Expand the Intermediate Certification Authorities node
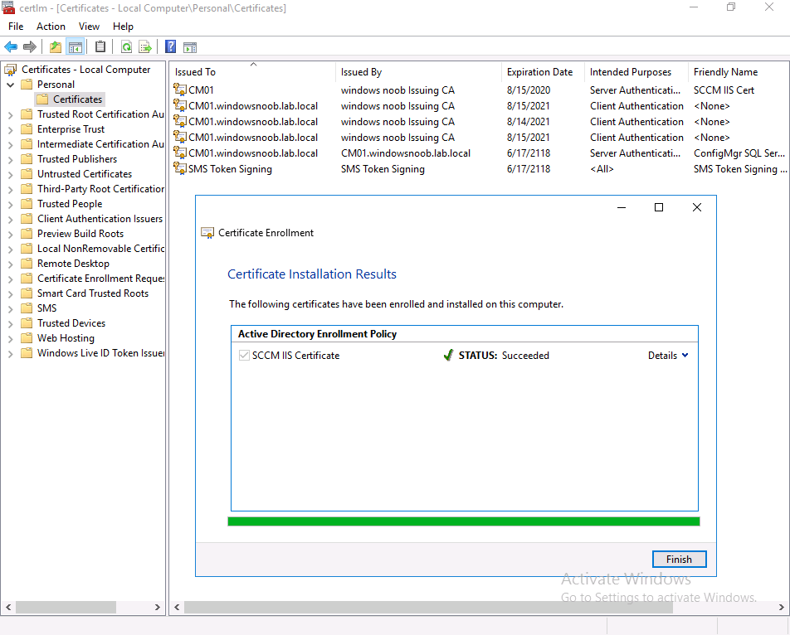 (10, 144)
